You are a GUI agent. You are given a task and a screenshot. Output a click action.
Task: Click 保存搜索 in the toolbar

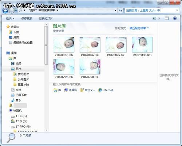[27, 18]
